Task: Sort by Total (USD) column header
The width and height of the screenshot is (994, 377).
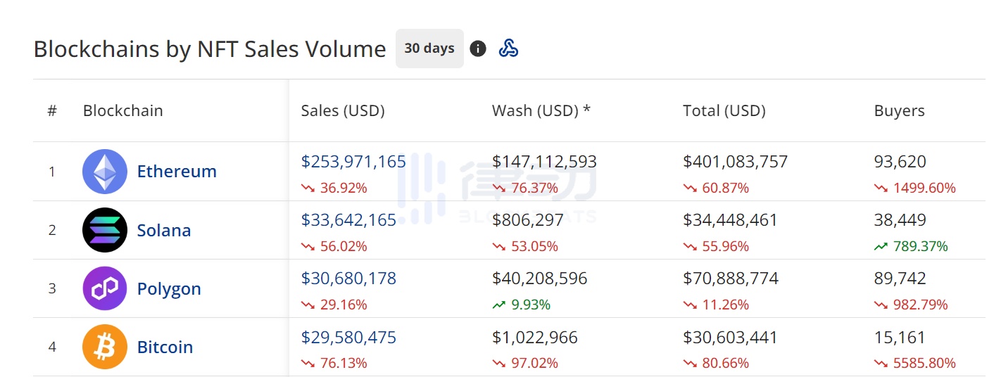Action: pyautogui.click(x=724, y=110)
